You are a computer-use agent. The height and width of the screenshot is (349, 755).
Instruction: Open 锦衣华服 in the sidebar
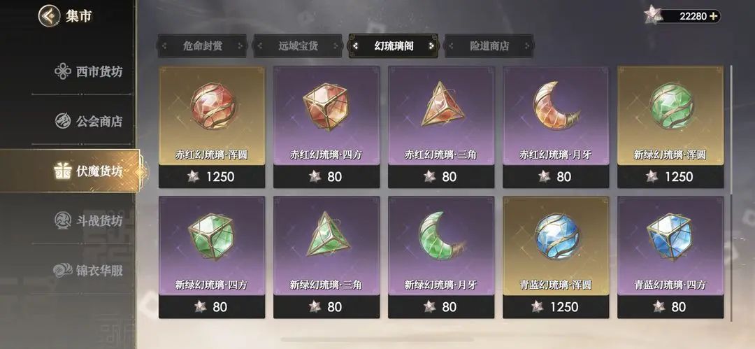[88, 271]
